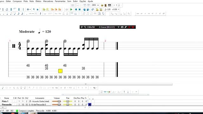Select the quarter note duration icon
This screenshot has width=203, height=114.
coord(7,14)
